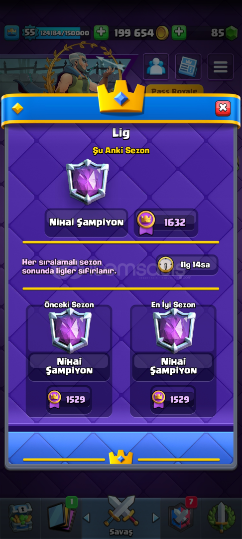Image resolution: width=242 pixels, height=539 pixels.
Task: Tap the En İyi Sezon badge
Action: coord(174,330)
